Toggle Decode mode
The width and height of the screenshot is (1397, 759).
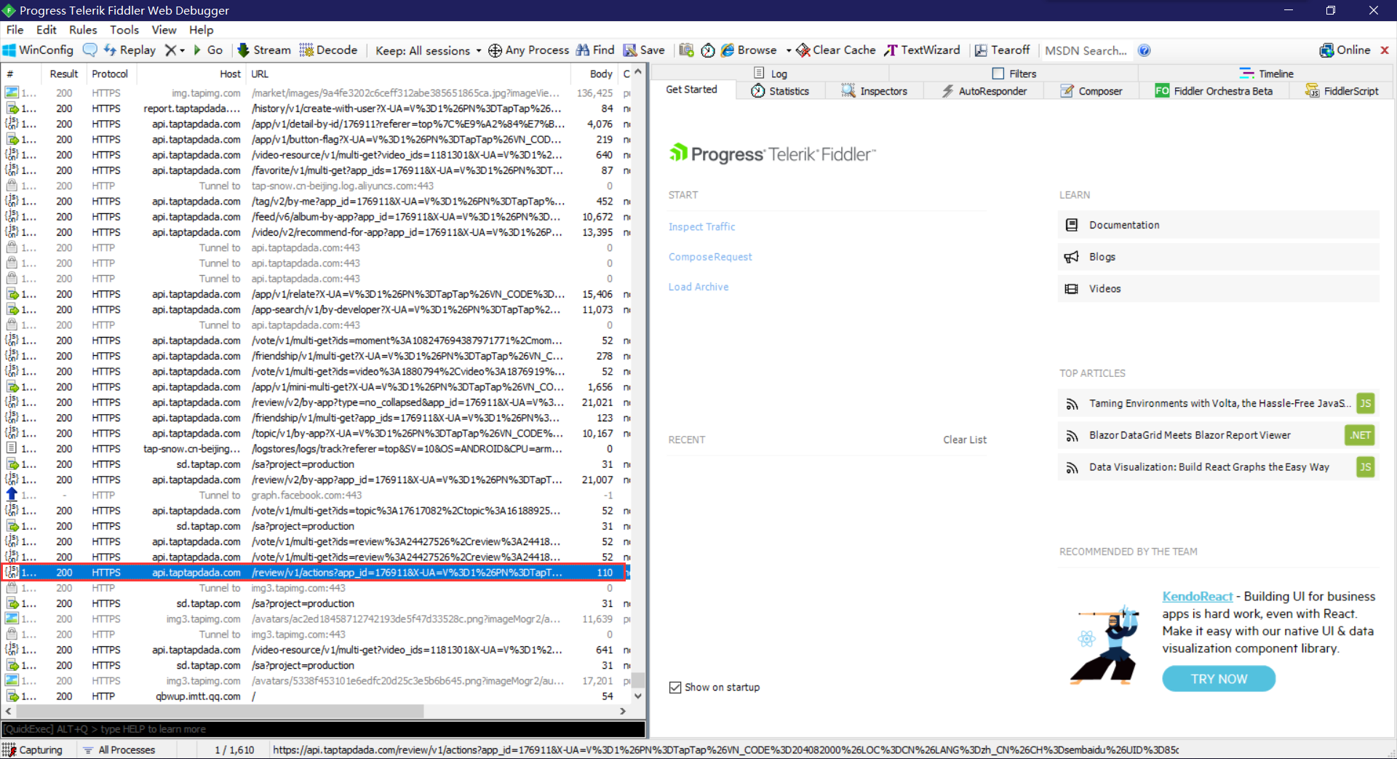click(x=328, y=50)
